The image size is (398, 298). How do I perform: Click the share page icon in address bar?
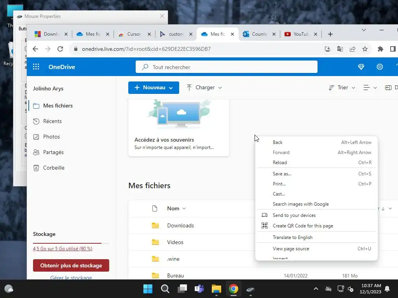(x=352, y=49)
